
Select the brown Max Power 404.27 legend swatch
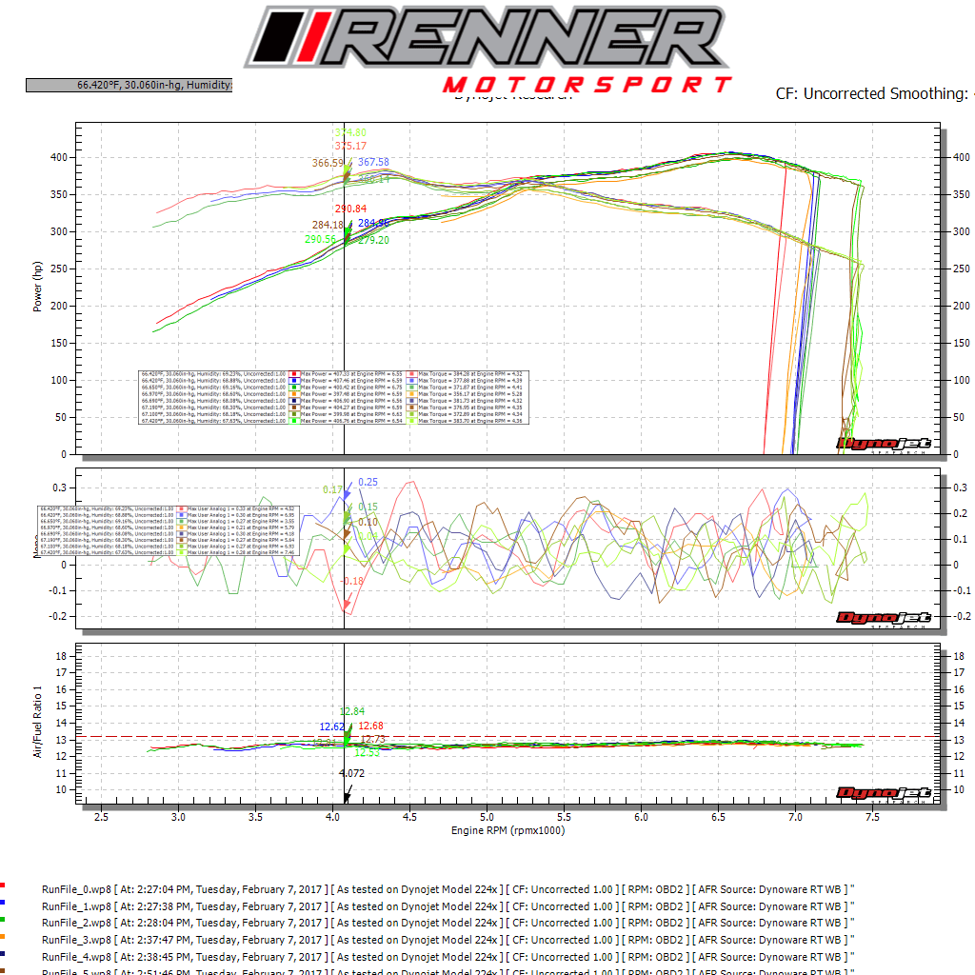[x=294, y=408]
